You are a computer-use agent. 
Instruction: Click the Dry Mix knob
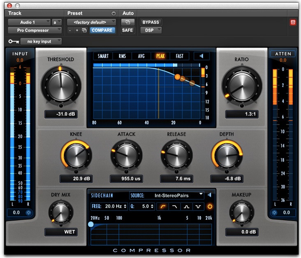click(61, 213)
